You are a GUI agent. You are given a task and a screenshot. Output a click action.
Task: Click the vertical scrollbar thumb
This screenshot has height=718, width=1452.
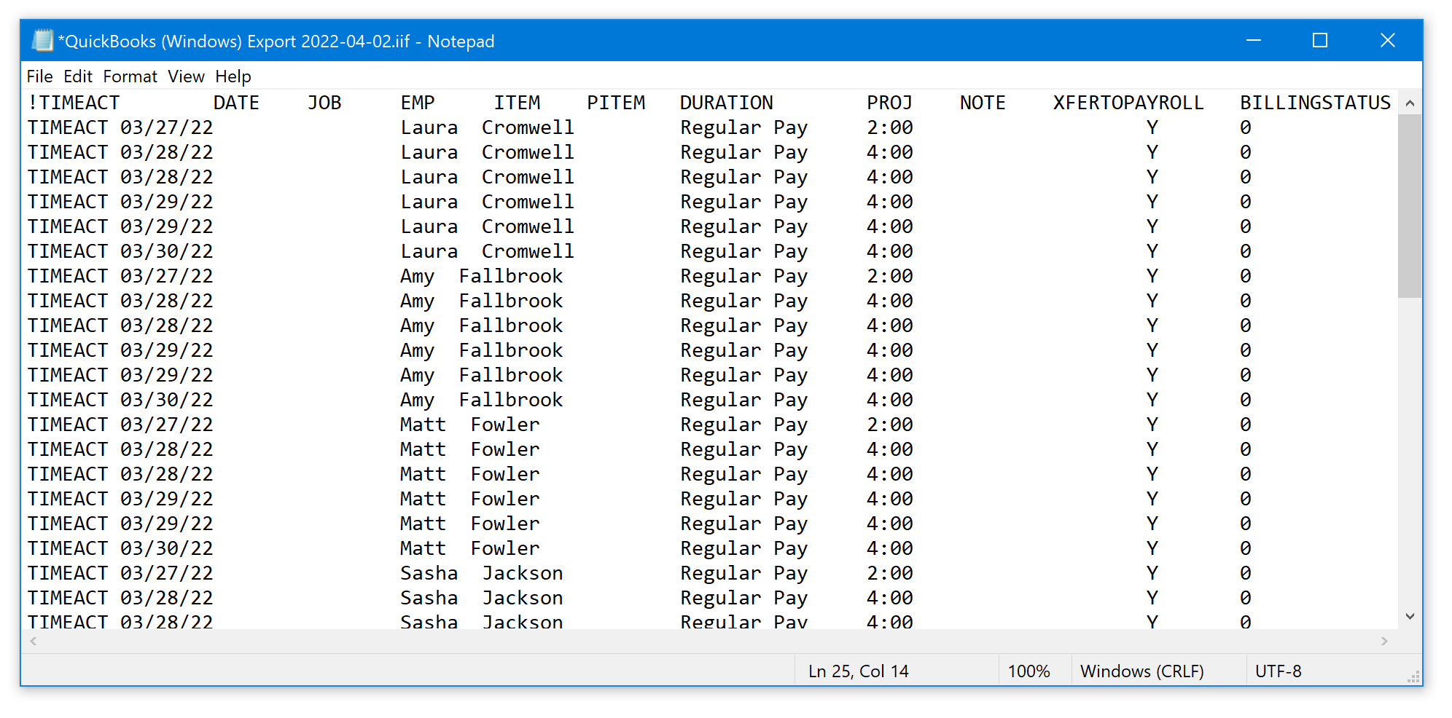pyautogui.click(x=1410, y=206)
